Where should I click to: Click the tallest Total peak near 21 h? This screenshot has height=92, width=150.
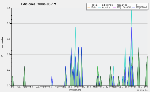tap(131, 10)
